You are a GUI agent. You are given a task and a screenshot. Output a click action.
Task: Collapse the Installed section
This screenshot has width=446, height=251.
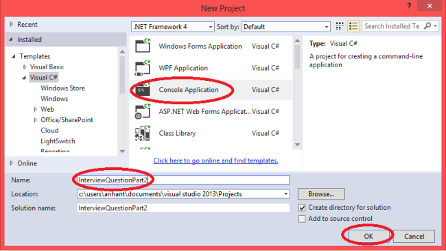click(x=11, y=39)
